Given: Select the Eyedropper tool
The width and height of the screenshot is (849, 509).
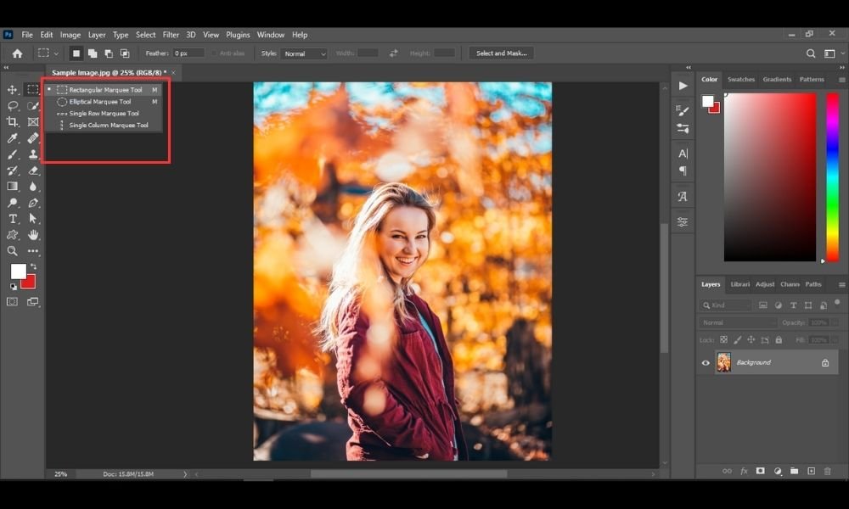Looking at the screenshot, I should tap(13, 138).
